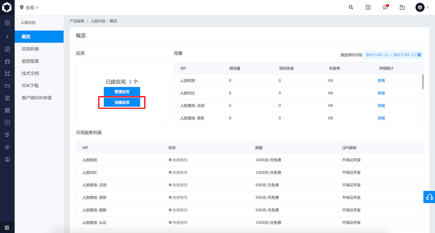Click the location pin icon beside 全局
The image size is (435, 233).
click(x=22, y=7)
